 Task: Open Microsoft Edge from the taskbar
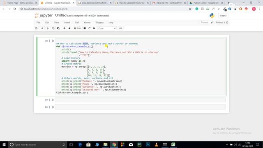pyautogui.click(x=80, y=144)
